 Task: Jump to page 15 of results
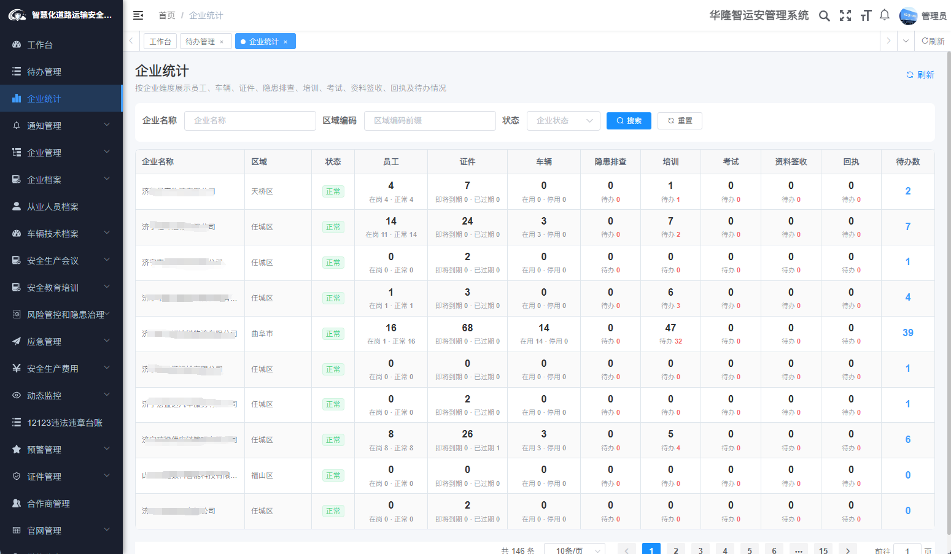[823, 550]
